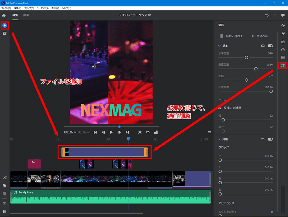This screenshot has height=217, width=288.
Task: Collapse the 基本 section chevron
Action: [219, 46]
